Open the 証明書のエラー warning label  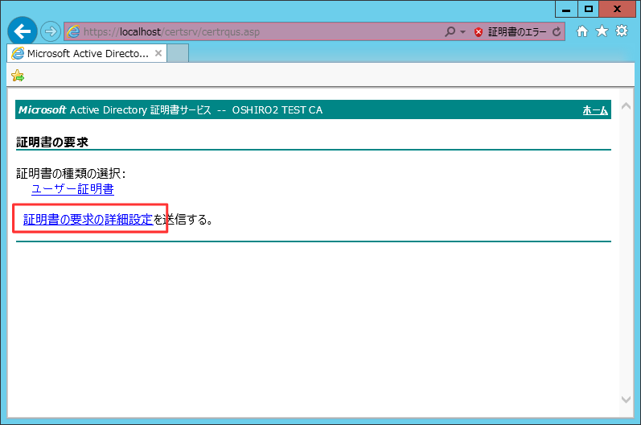(x=517, y=32)
